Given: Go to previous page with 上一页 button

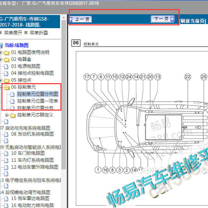Looking at the screenshot, I should point(81,19).
